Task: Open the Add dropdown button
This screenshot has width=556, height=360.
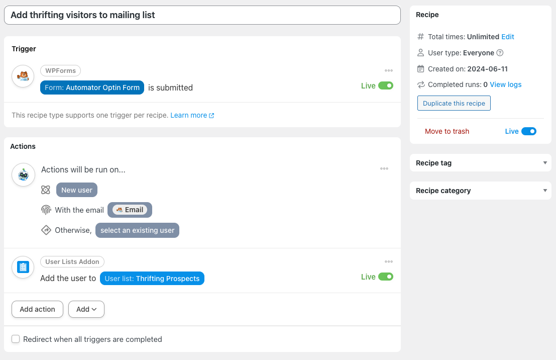Action: coord(86,309)
